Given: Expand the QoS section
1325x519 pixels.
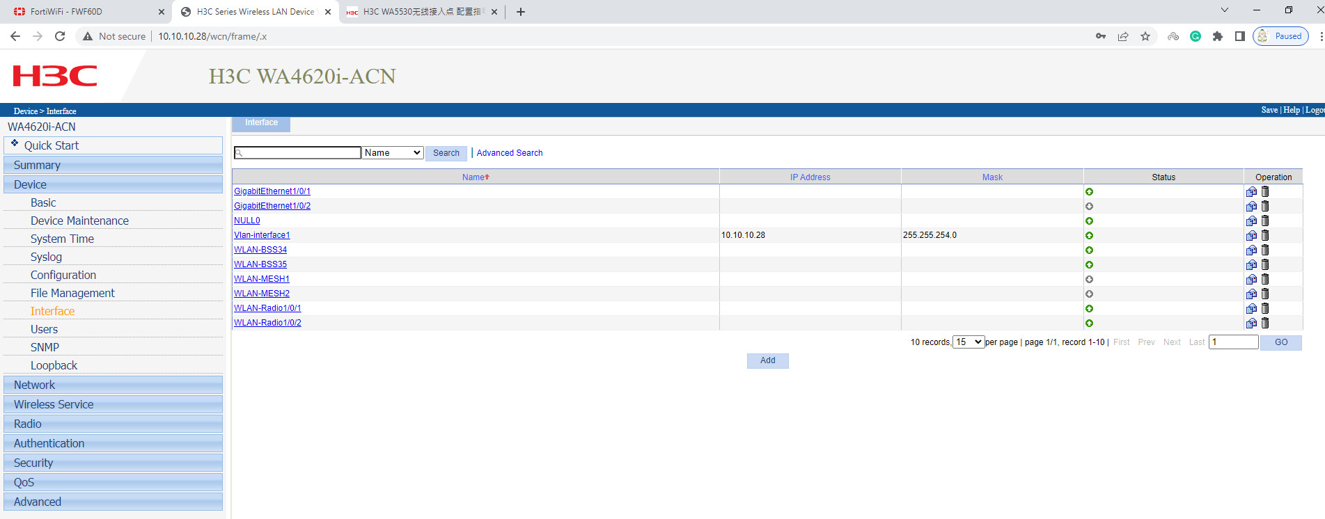Looking at the screenshot, I should [113, 482].
